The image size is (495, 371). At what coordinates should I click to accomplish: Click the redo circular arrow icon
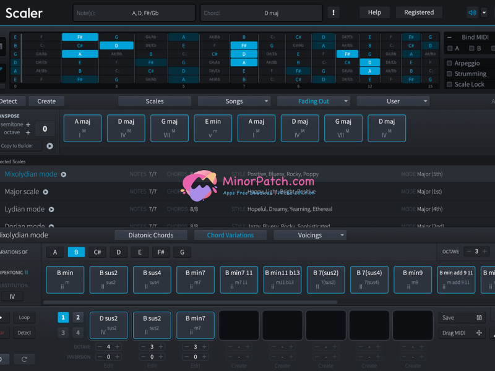(x=24, y=359)
